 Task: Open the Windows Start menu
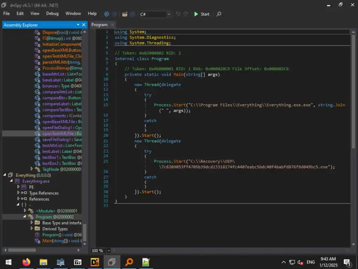(x=8, y=262)
